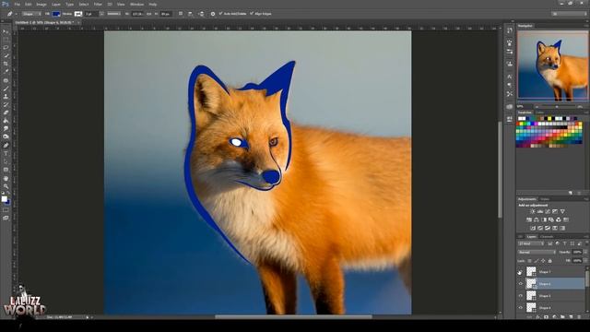Hide the Shape 5 layer
The image size is (590, 332).
pyautogui.click(x=520, y=296)
